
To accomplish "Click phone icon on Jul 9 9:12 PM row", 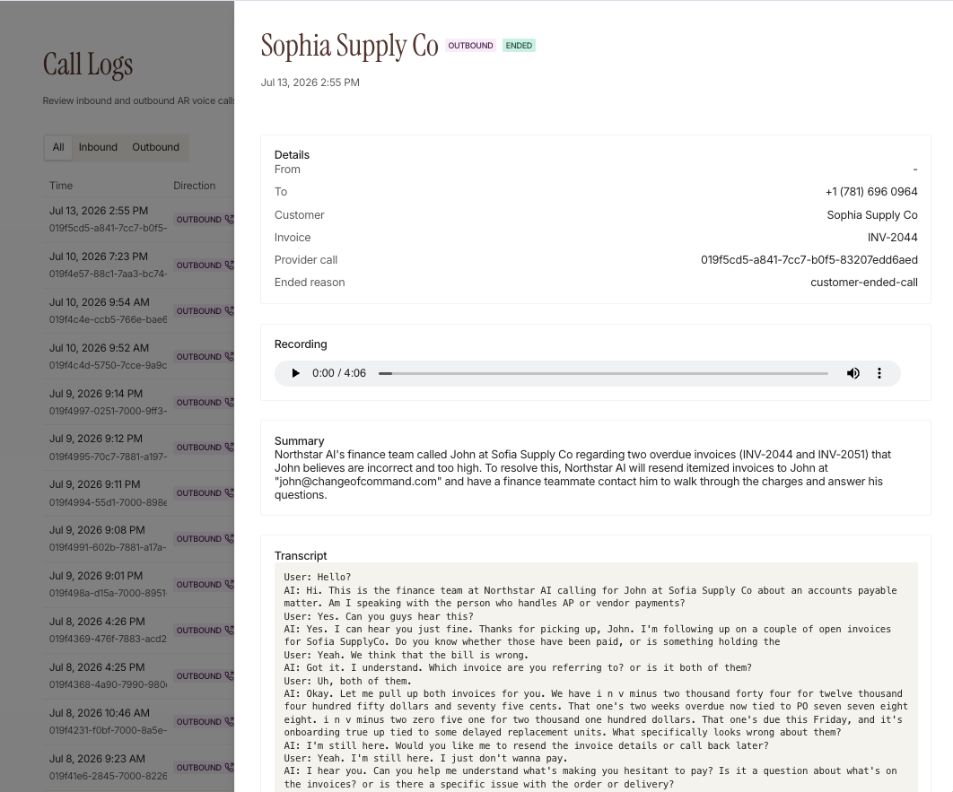I will click(229, 447).
